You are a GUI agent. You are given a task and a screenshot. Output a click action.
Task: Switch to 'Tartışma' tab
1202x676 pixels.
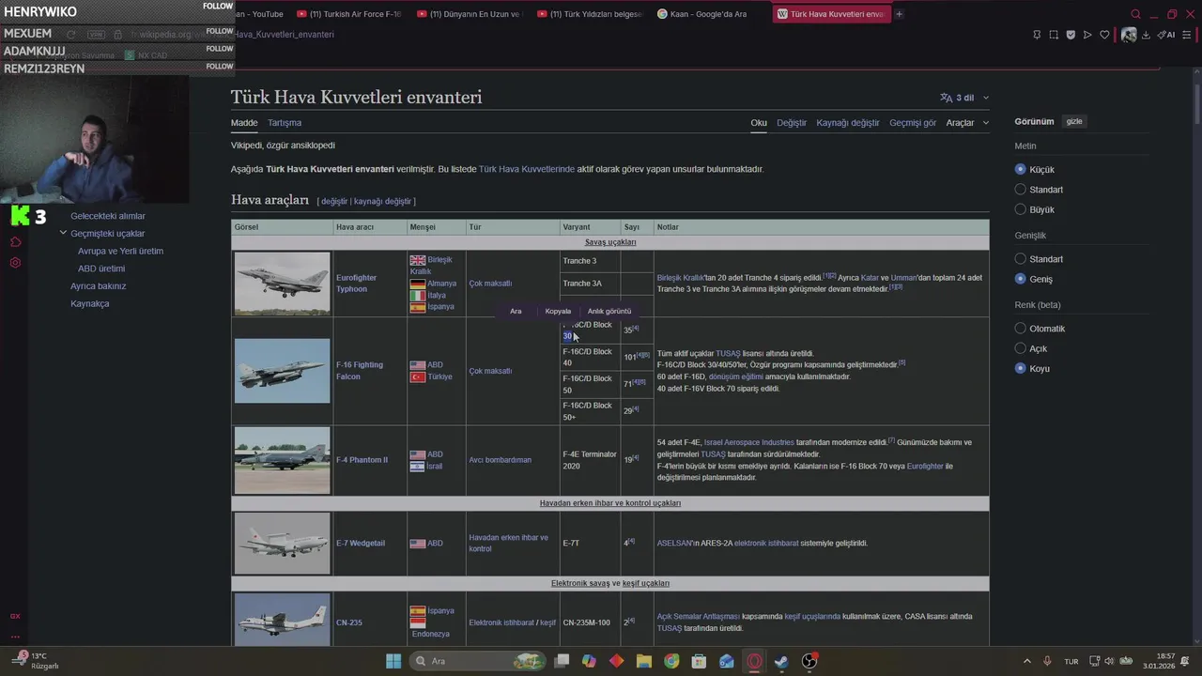click(x=285, y=123)
